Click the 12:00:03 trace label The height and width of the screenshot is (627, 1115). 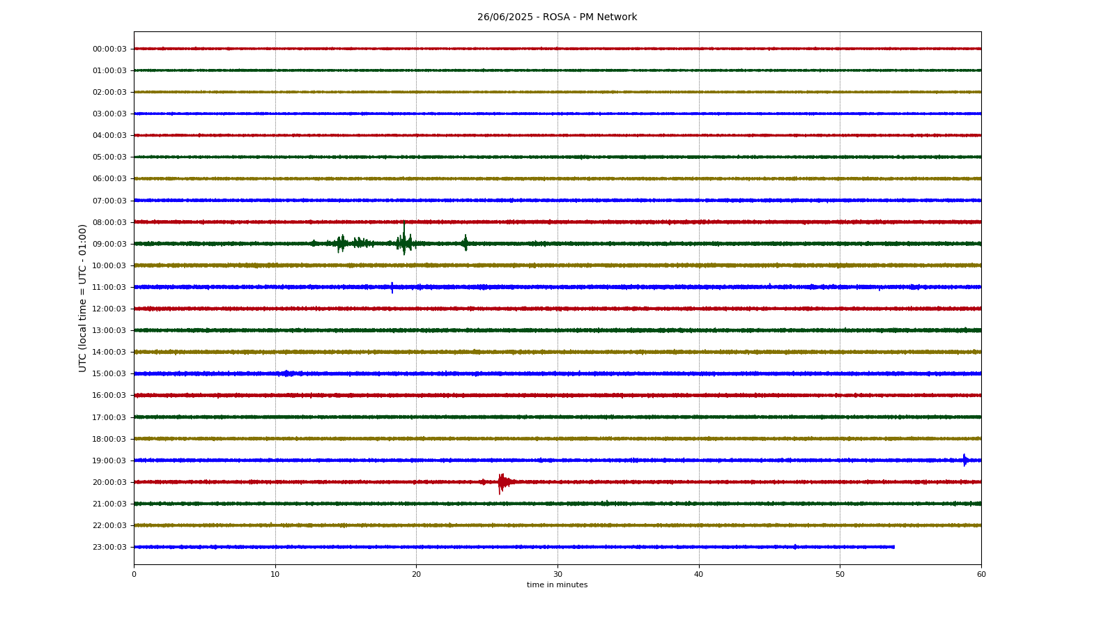pyautogui.click(x=109, y=309)
